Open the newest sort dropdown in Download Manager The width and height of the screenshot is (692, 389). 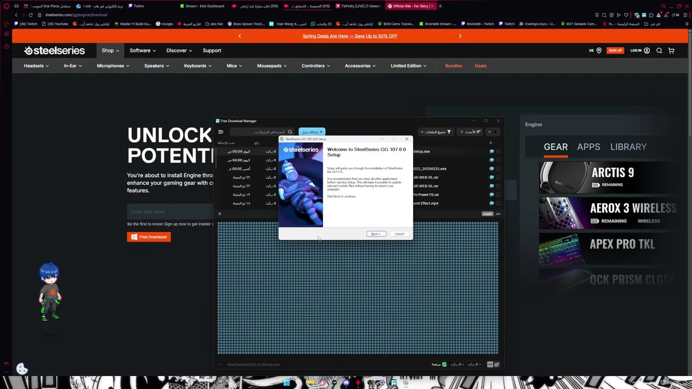(470, 132)
